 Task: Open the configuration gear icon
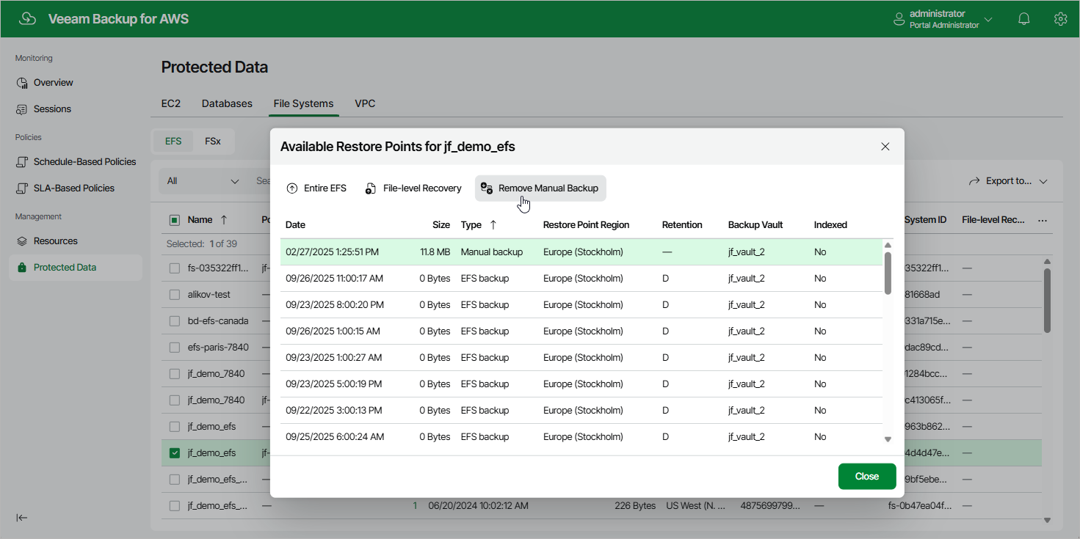click(x=1060, y=19)
